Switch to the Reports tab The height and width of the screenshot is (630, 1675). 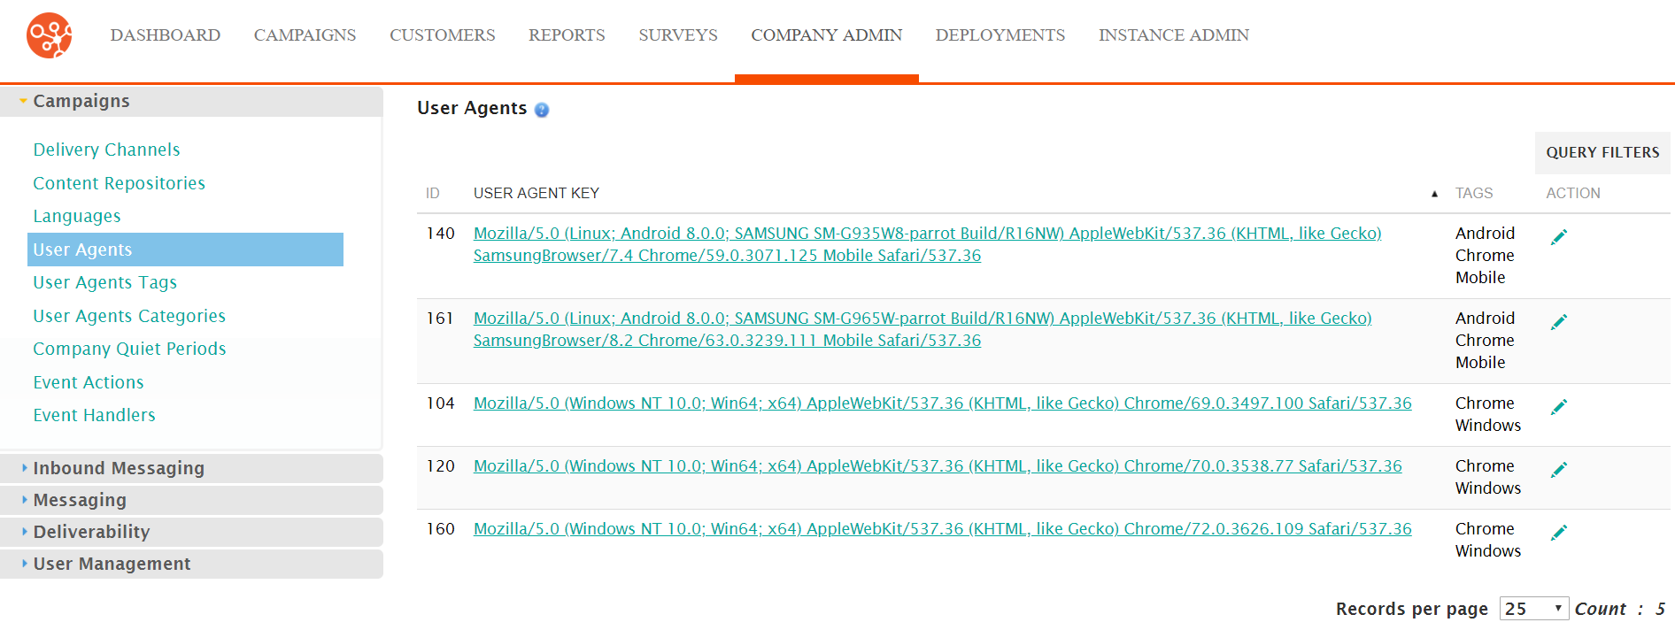[567, 35]
